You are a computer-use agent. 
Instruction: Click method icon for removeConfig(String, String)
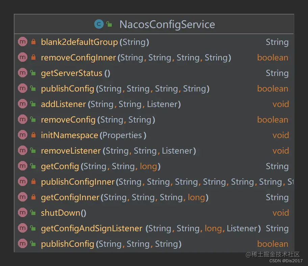[x=23, y=119]
